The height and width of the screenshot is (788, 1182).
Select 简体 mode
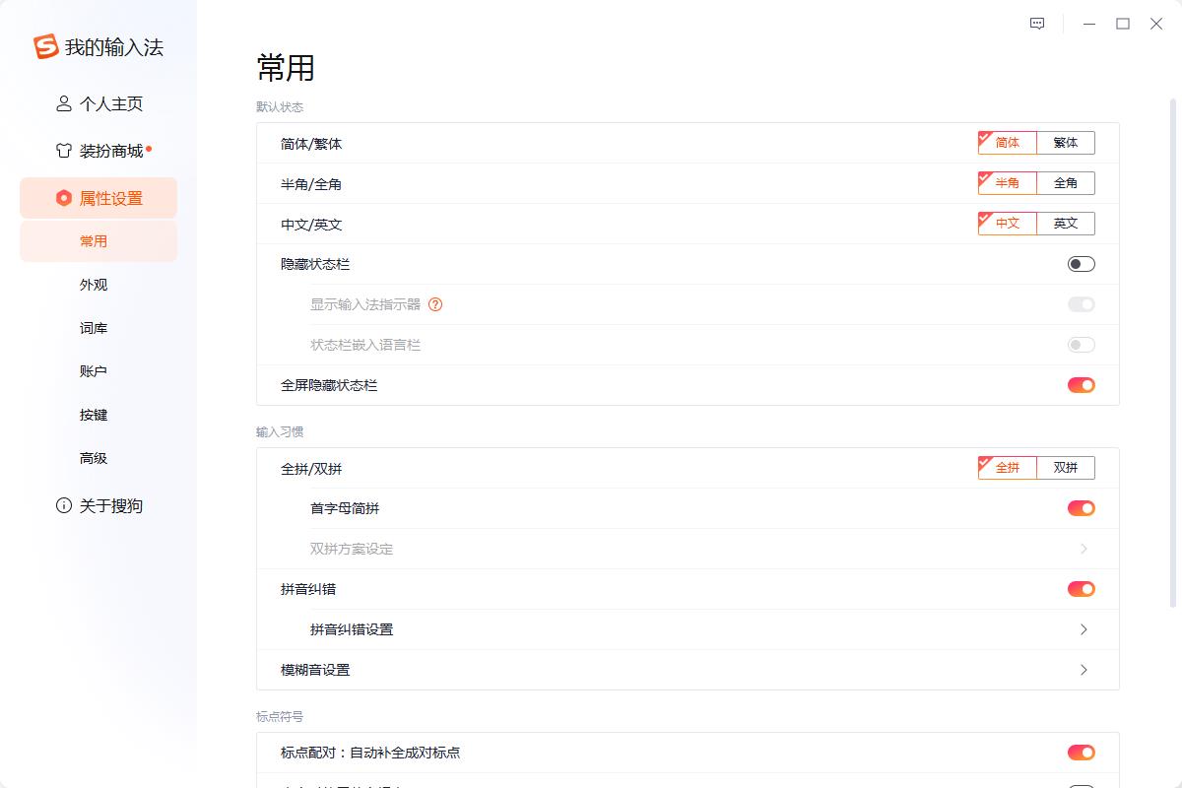click(x=1008, y=143)
